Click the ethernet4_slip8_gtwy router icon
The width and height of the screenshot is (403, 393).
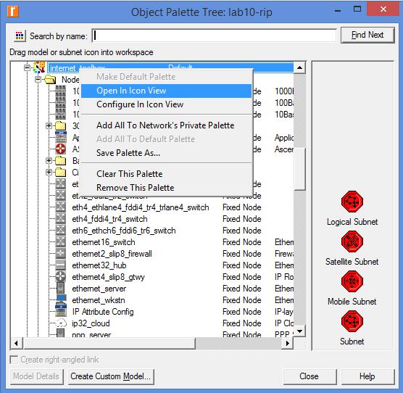[x=61, y=276]
